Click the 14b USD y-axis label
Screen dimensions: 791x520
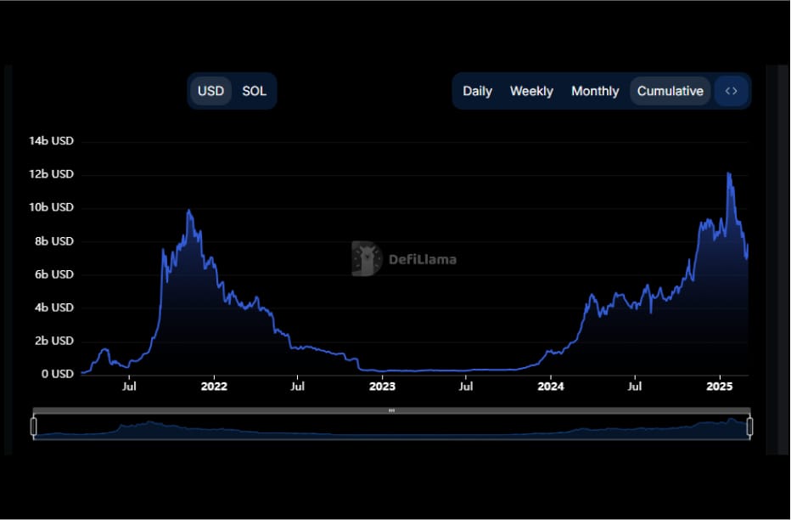pyautogui.click(x=52, y=140)
